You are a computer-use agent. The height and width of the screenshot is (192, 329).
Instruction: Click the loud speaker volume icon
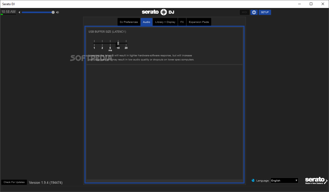pos(57,12)
